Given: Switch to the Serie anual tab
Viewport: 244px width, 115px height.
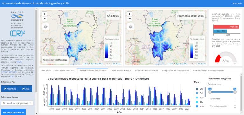Looking at the screenshot, I should click(46, 71).
